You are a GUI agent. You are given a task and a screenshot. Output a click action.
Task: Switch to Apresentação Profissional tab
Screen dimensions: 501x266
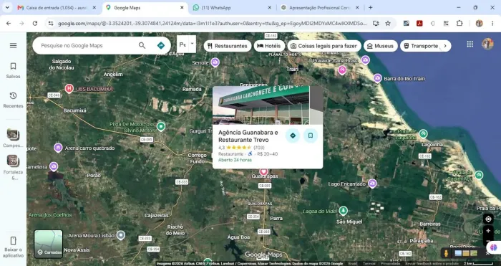tap(320, 7)
